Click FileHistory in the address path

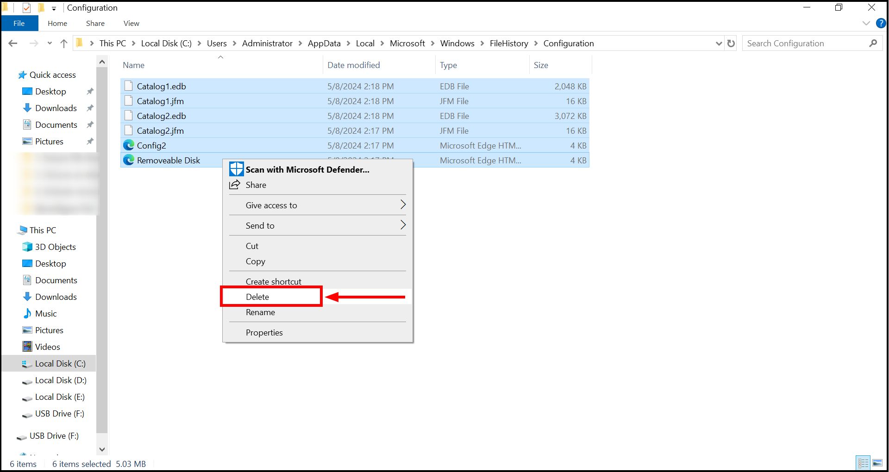tap(509, 43)
